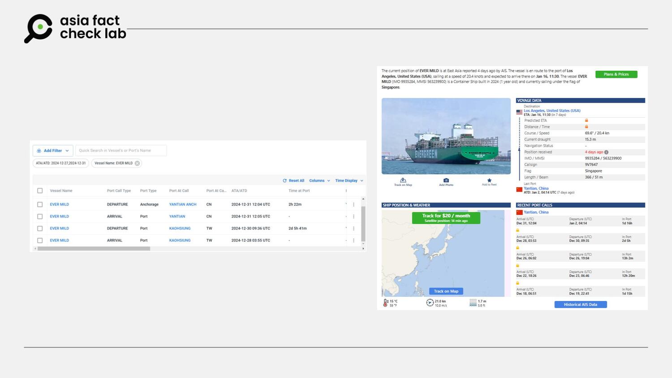Check the box for the YANTIAN arrival row
Image resolution: width=672 pixels, height=378 pixels.
click(40, 216)
